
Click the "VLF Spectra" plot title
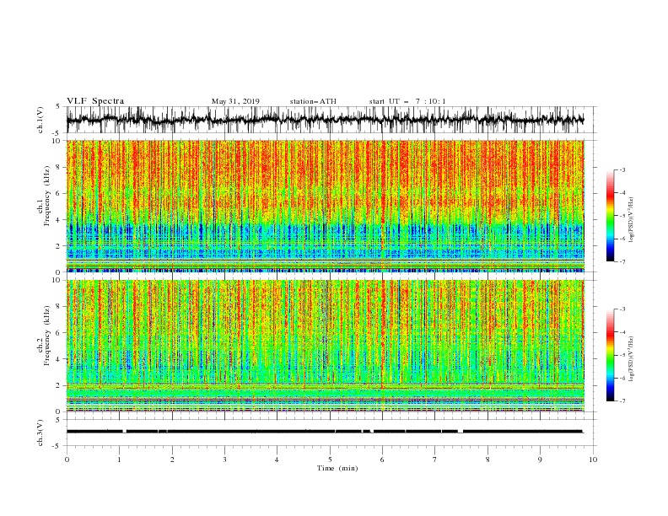click(95, 101)
